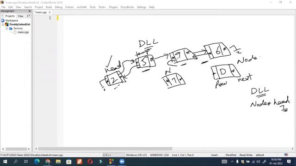This screenshot has width=296, height=166.
Task: Click the US flag in status bar
Action: point(286,155)
